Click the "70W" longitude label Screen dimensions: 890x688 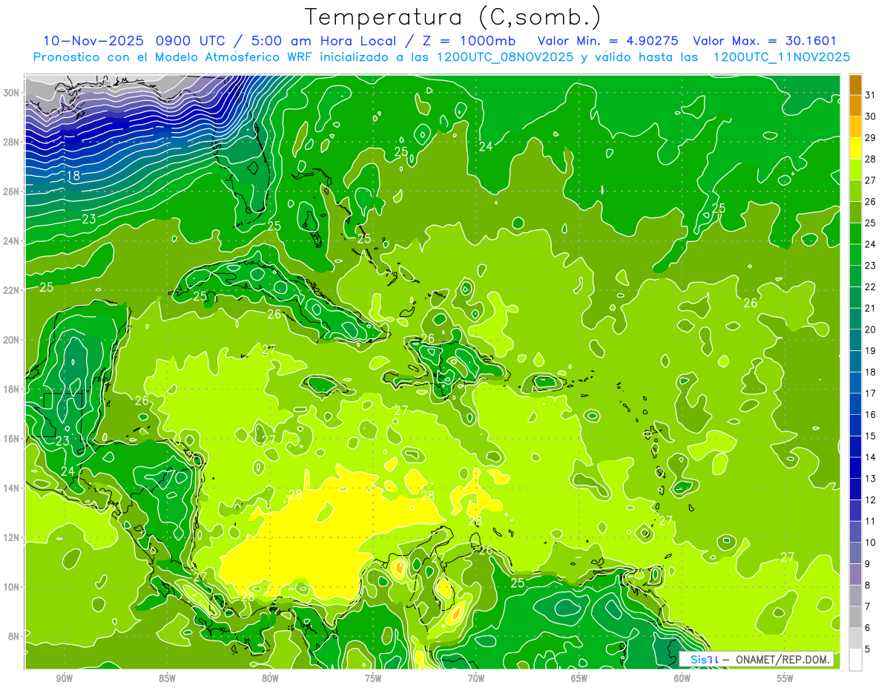476,678
